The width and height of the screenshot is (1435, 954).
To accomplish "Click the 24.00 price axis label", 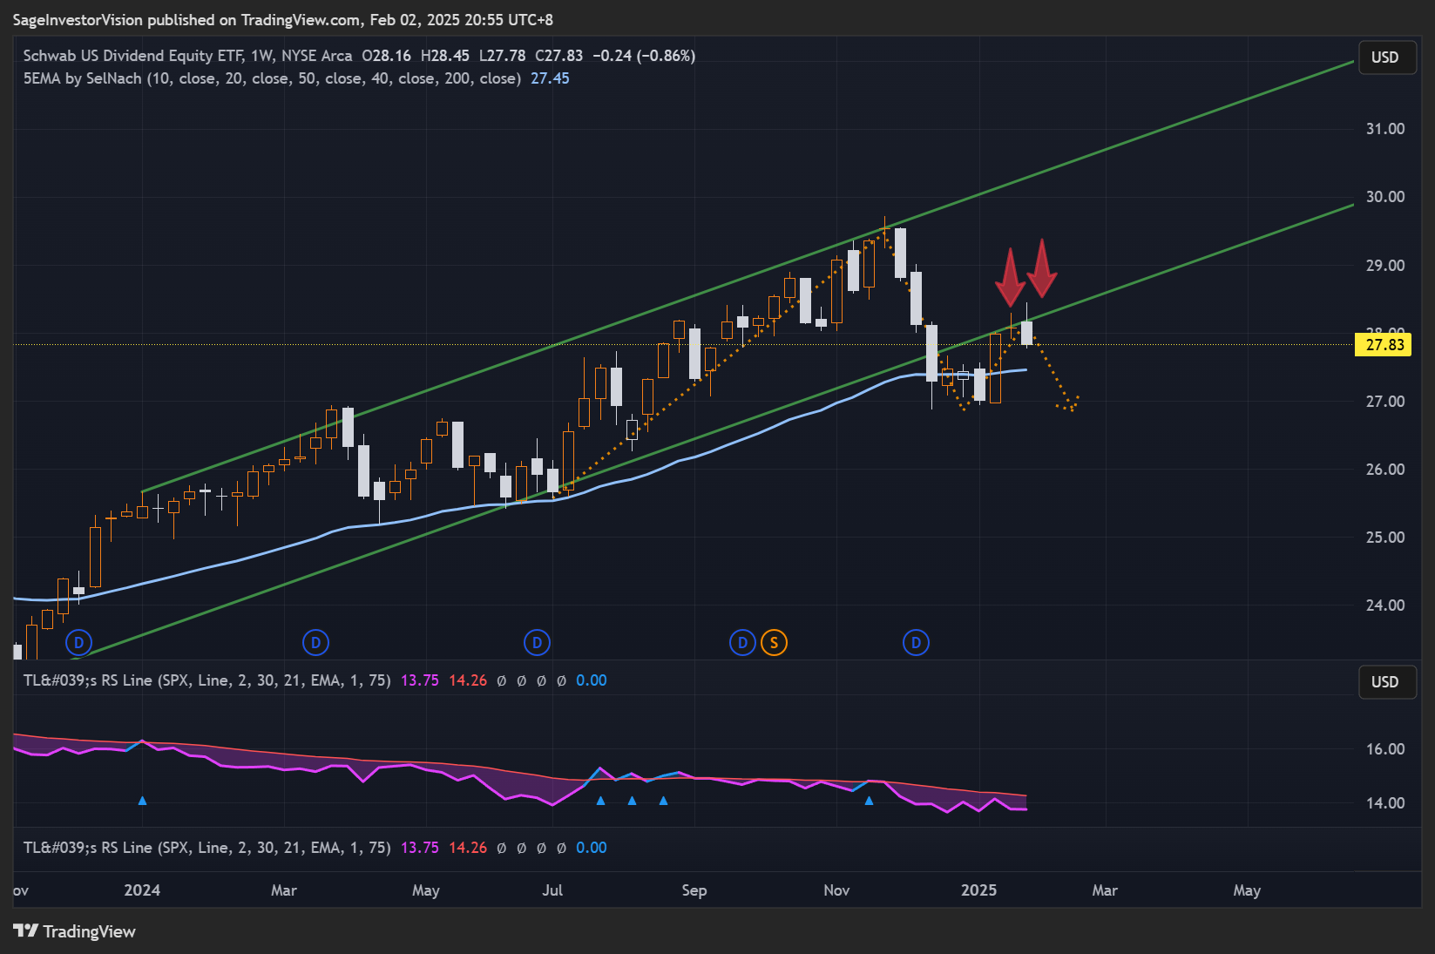I will 1385,606.
